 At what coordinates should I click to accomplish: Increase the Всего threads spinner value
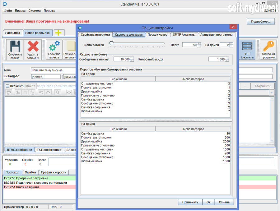click(x=199, y=44)
